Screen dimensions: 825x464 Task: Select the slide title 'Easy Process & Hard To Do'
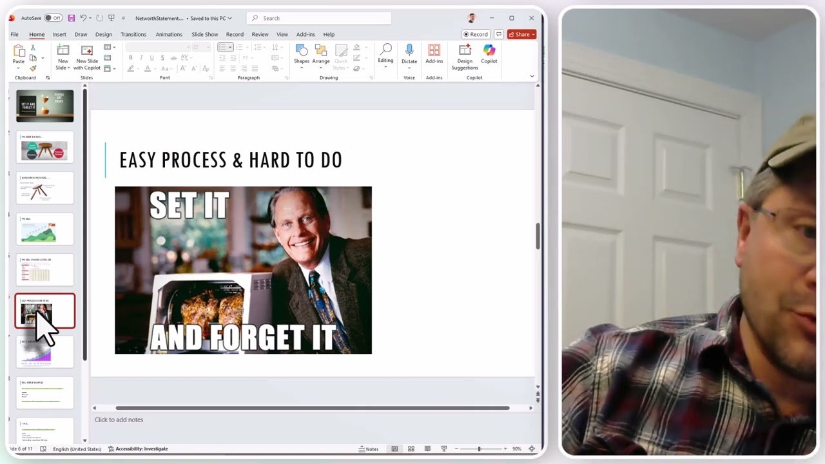tap(231, 160)
